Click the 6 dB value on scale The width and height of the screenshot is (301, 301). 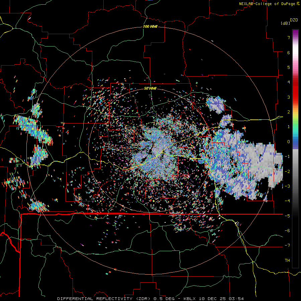click(x=289, y=53)
